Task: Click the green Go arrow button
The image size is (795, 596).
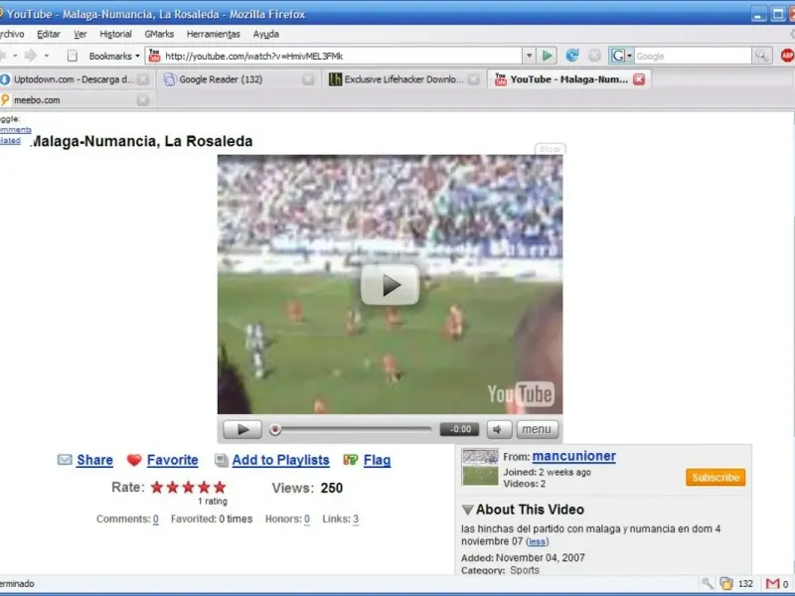Action: click(x=548, y=56)
